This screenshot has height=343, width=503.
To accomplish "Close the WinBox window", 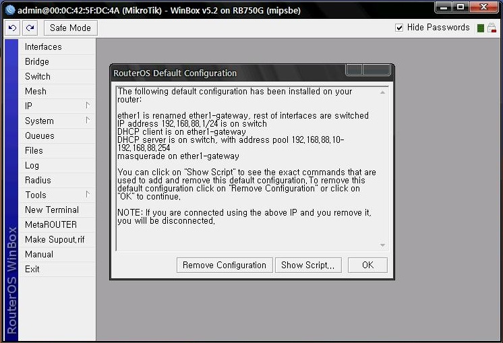I will (x=483, y=7).
